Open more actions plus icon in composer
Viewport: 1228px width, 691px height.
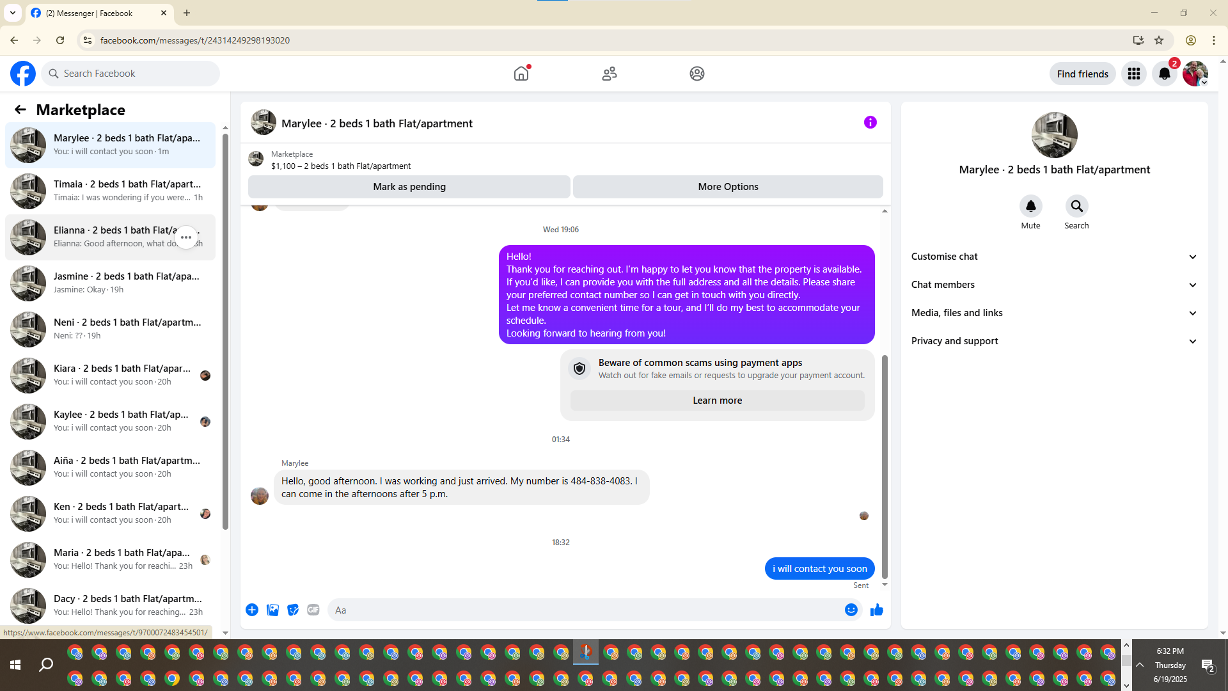252,610
